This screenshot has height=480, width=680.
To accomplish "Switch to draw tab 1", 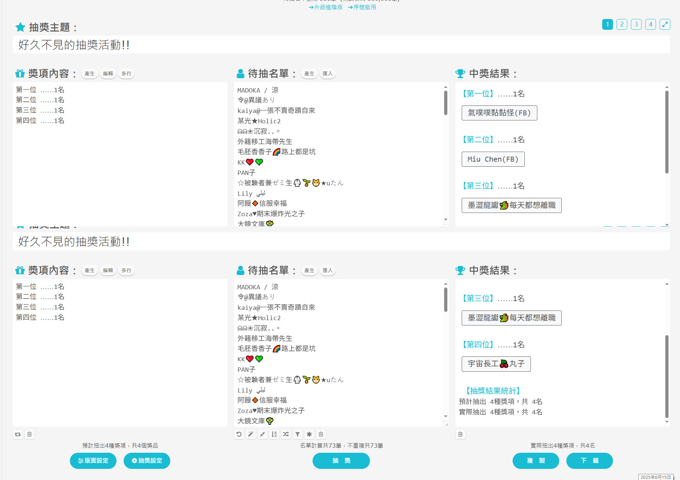I will tap(607, 24).
